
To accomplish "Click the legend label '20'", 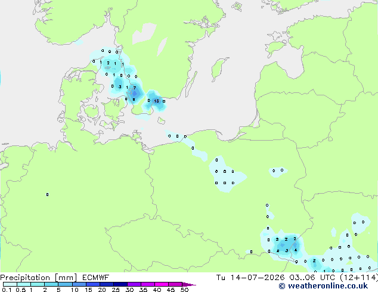I will click(x=102, y=290).
